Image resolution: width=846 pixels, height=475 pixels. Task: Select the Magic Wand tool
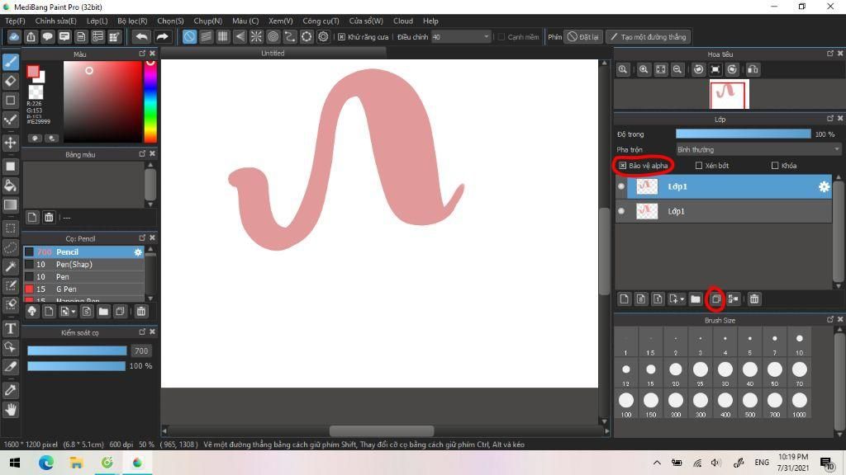pos(10,266)
